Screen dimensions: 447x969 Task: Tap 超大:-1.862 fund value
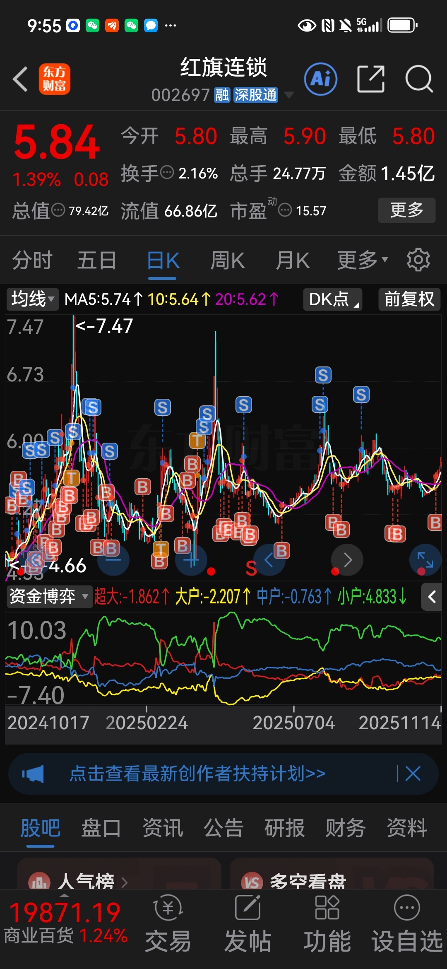tap(132, 597)
